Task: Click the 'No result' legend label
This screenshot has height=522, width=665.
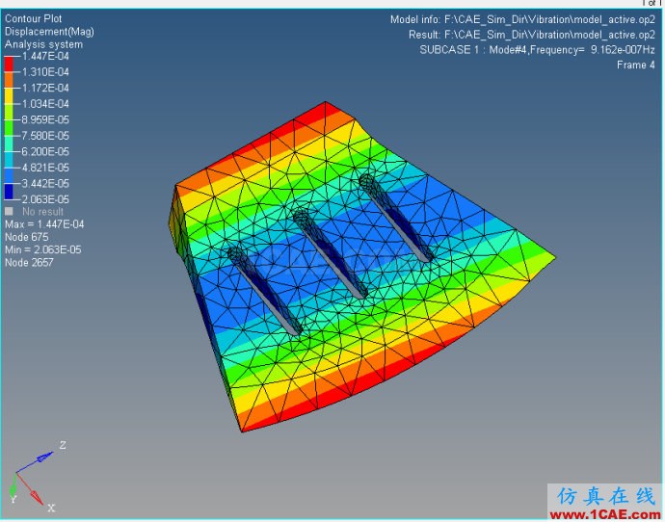Action: pos(42,212)
